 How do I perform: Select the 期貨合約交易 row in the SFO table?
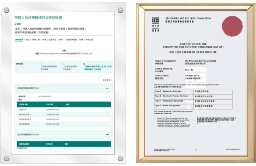pos(64,115)
